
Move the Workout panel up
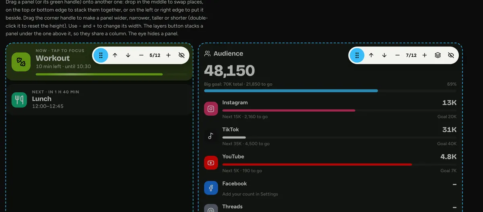coord(115,55)
